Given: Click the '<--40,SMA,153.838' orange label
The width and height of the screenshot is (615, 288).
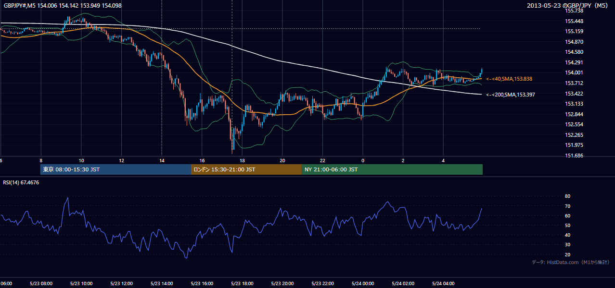Looking at the screenshot, I should [509, 79].
